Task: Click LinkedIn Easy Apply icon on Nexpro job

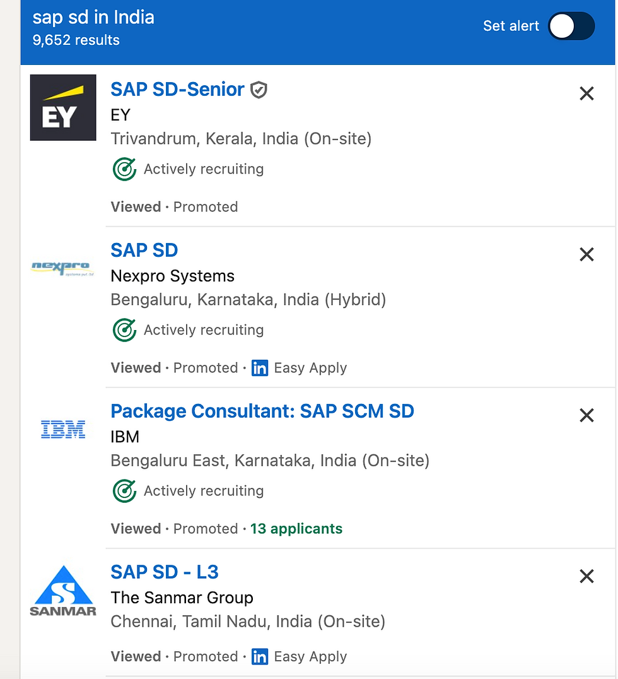Action: click(x=260, y=368)
